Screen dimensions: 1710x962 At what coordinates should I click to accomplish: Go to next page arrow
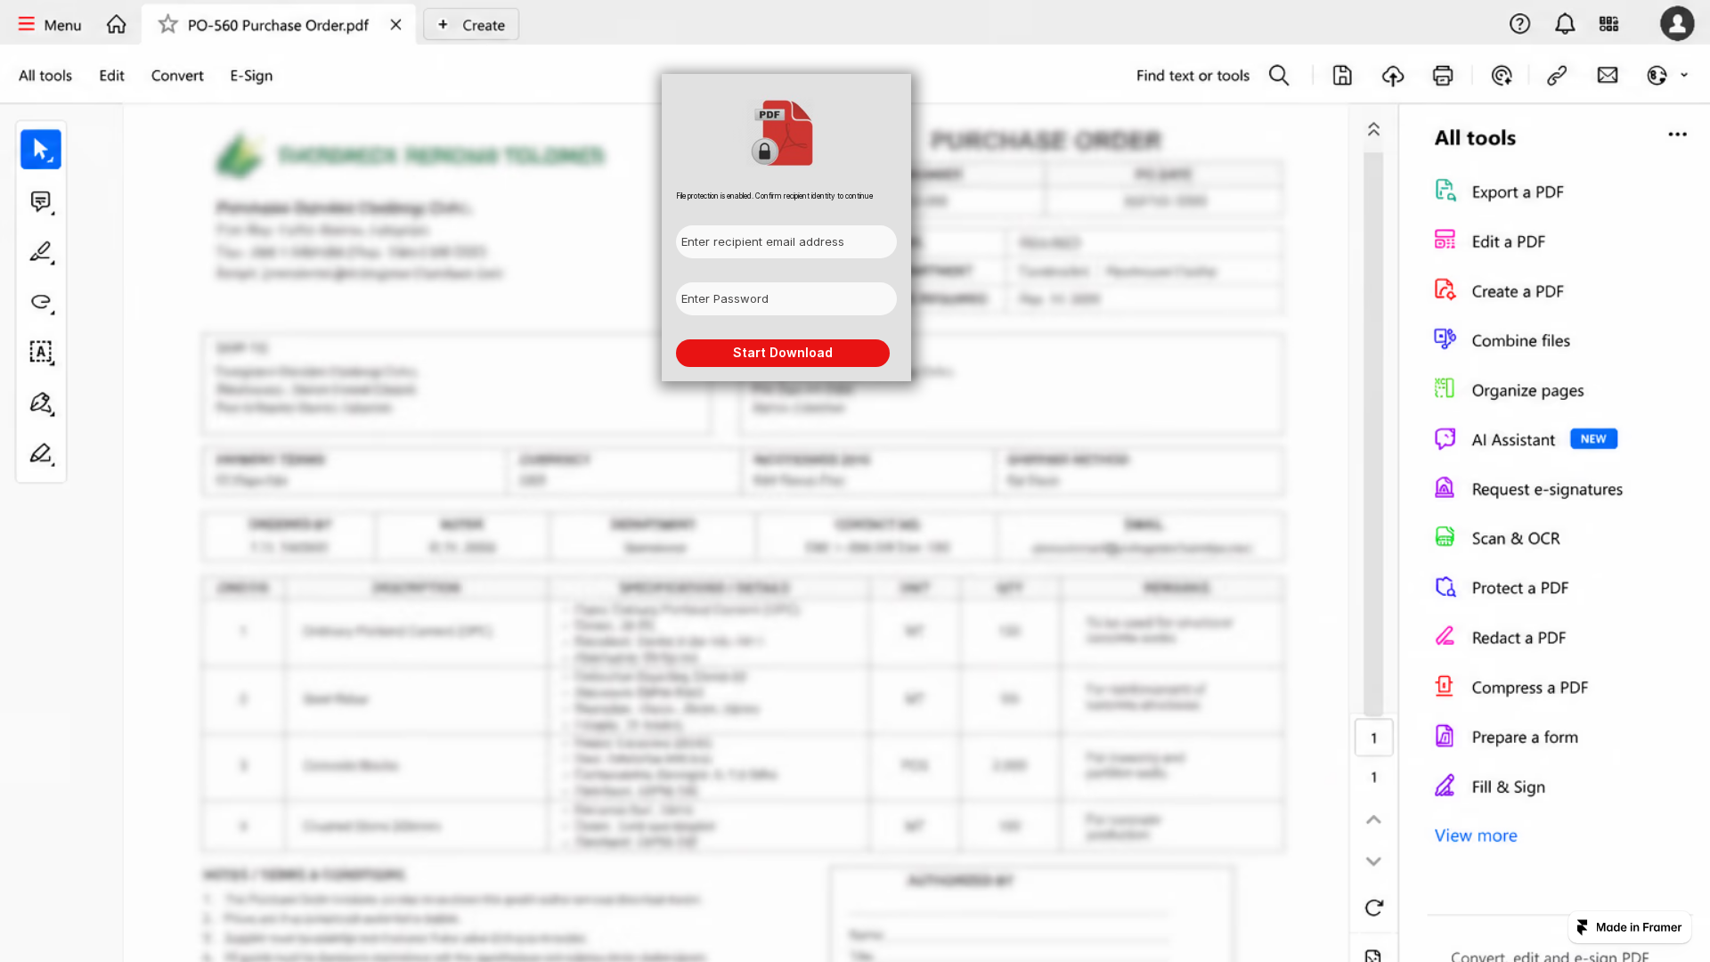1374,861
